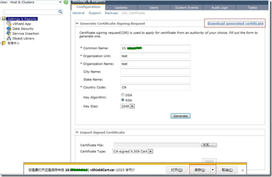The image size is (272, 177).
Task: Open the Support sub-tab link
Action: [95, 13]
